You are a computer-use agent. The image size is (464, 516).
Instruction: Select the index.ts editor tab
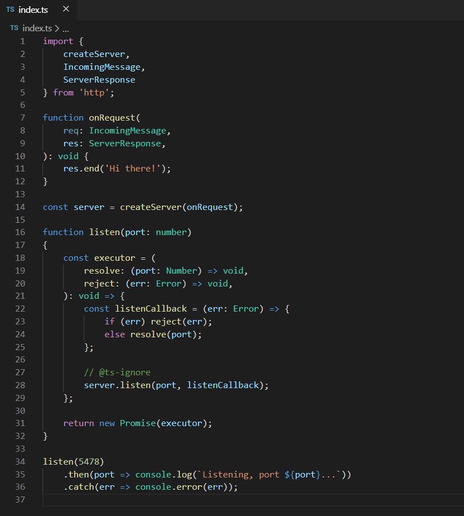[x=38, y=9]
